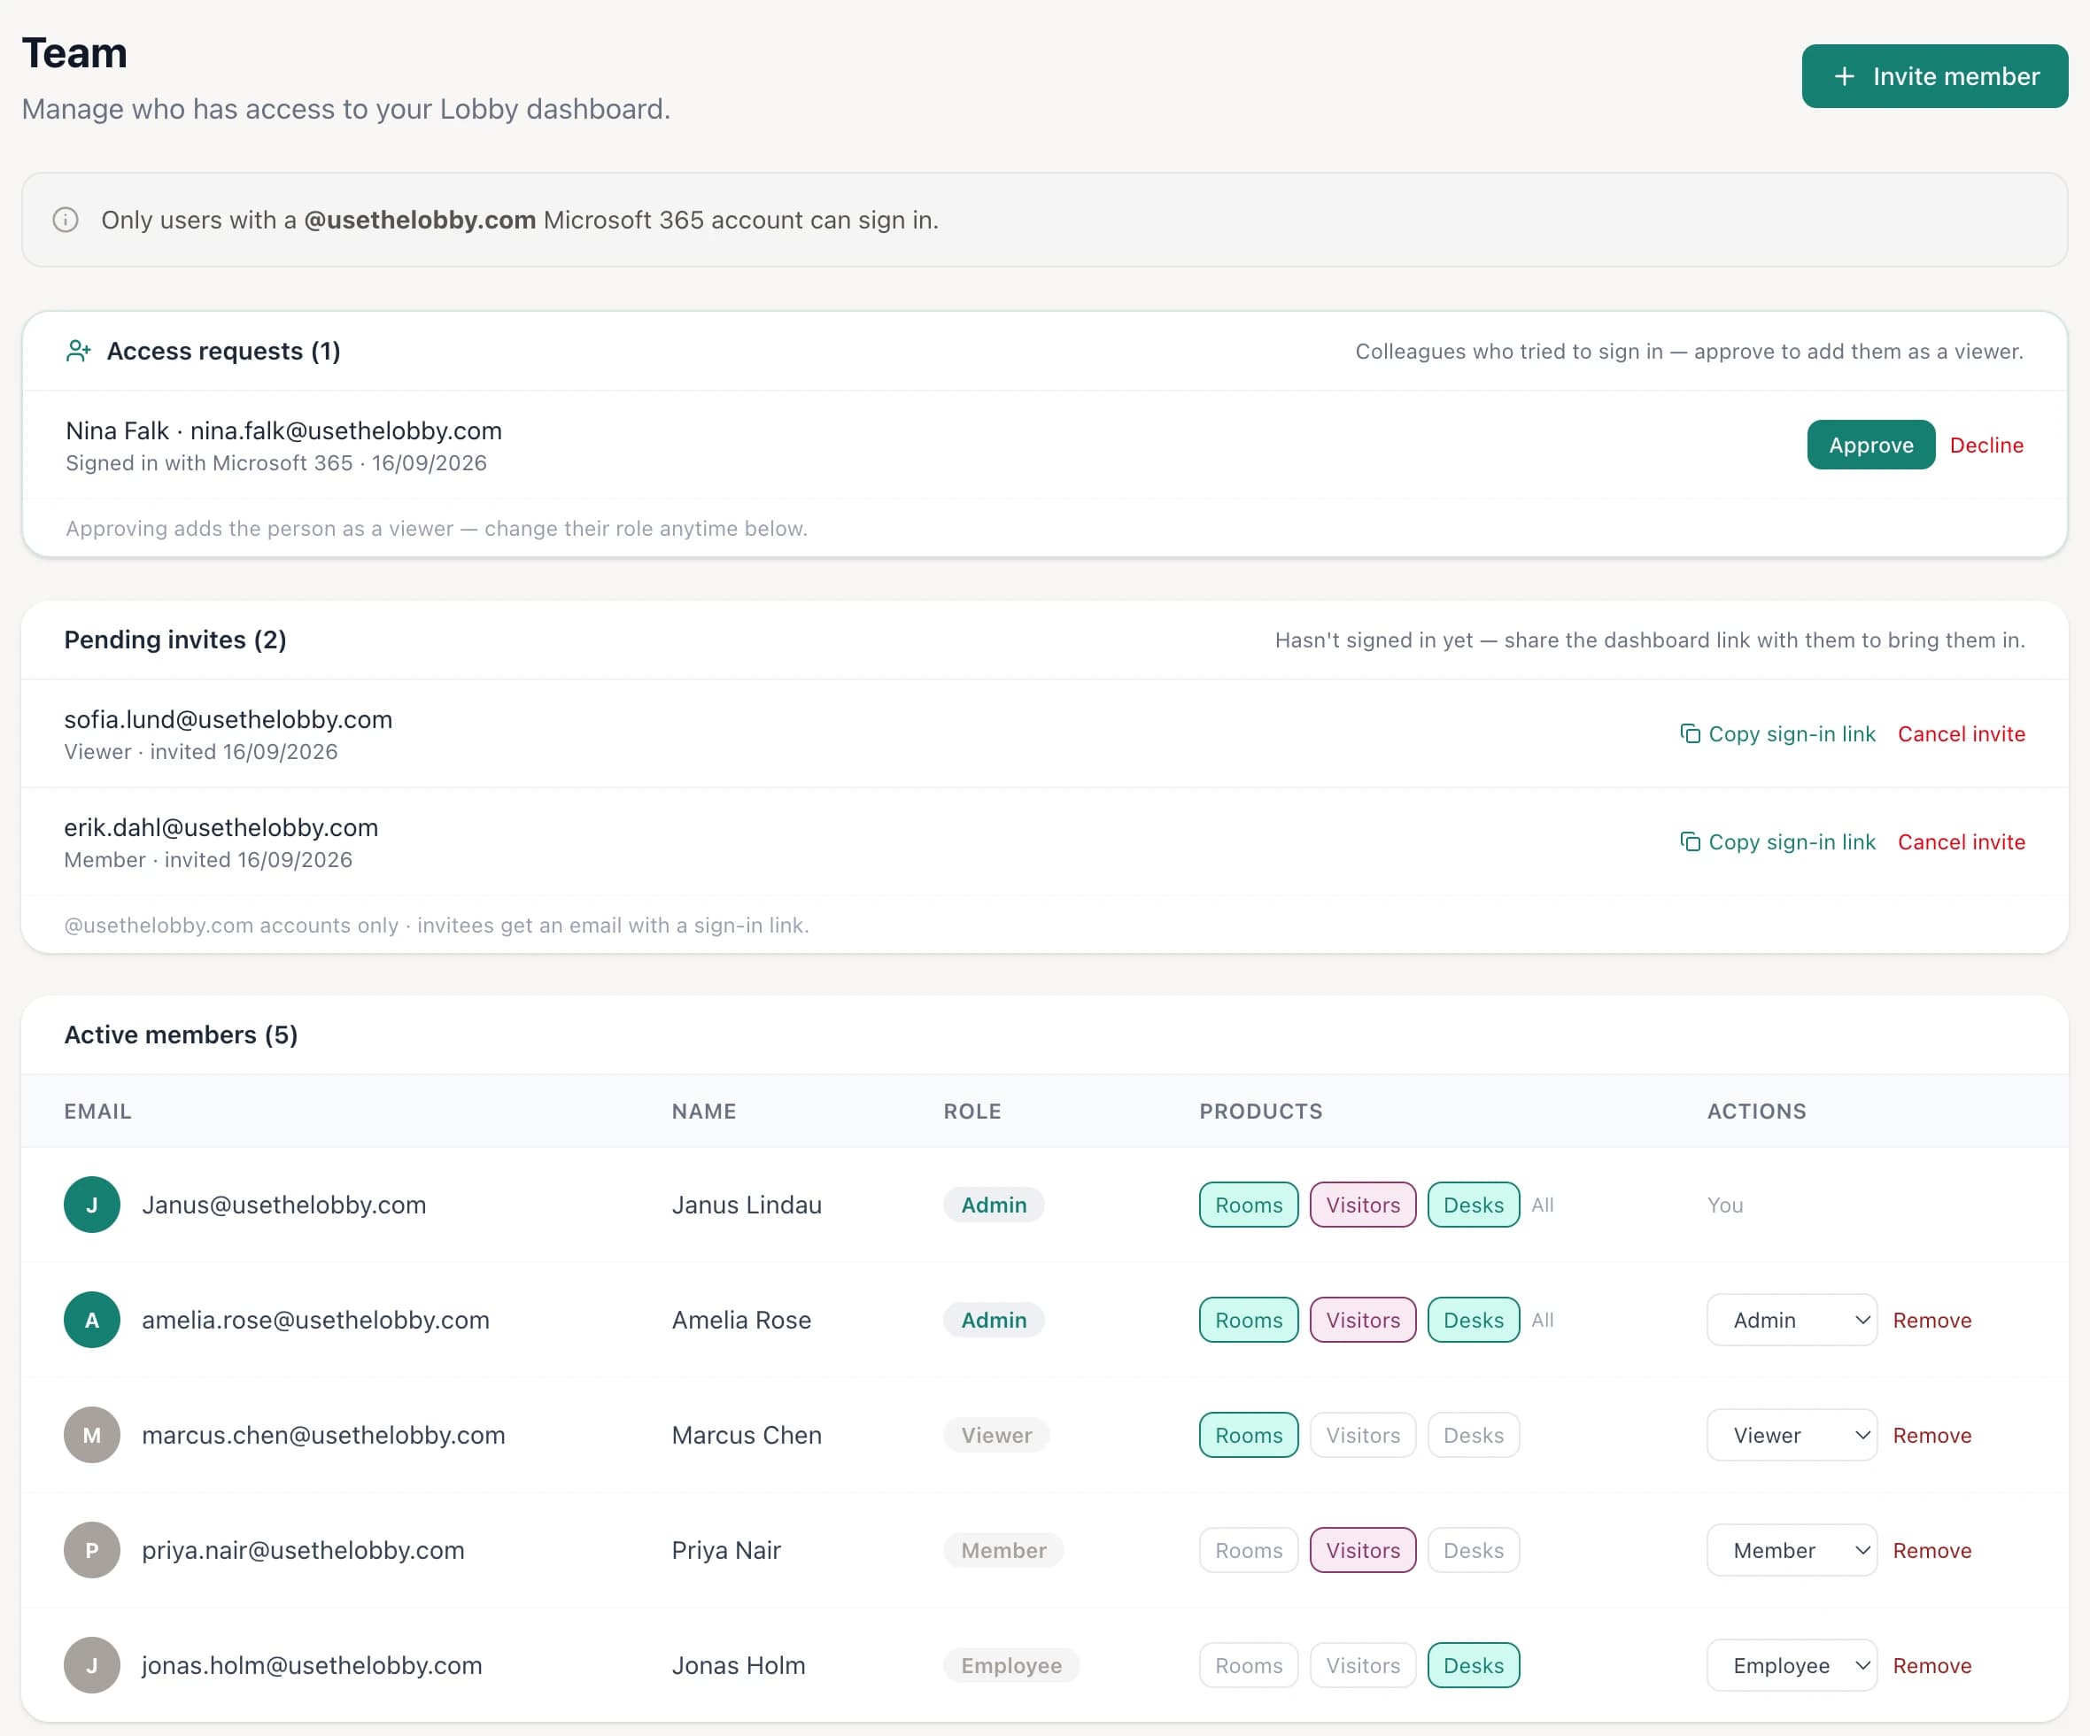2090x1736 pixels.
Task: Toggle Desks product for Janus Lindau
Action: click(1473, 1205)
